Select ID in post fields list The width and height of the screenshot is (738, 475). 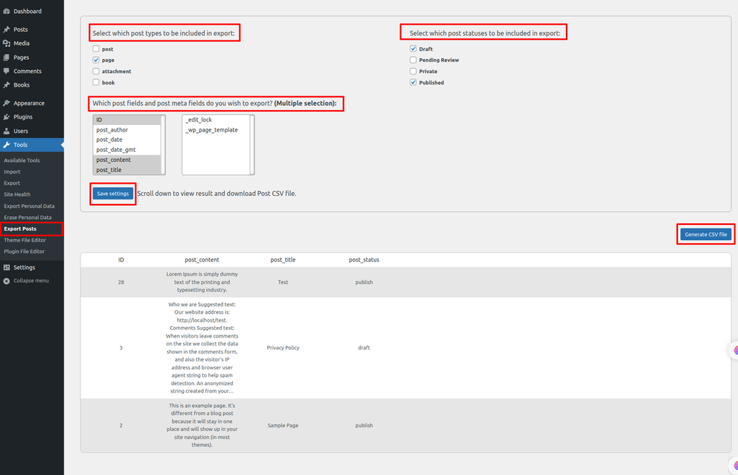coord(127,120)
